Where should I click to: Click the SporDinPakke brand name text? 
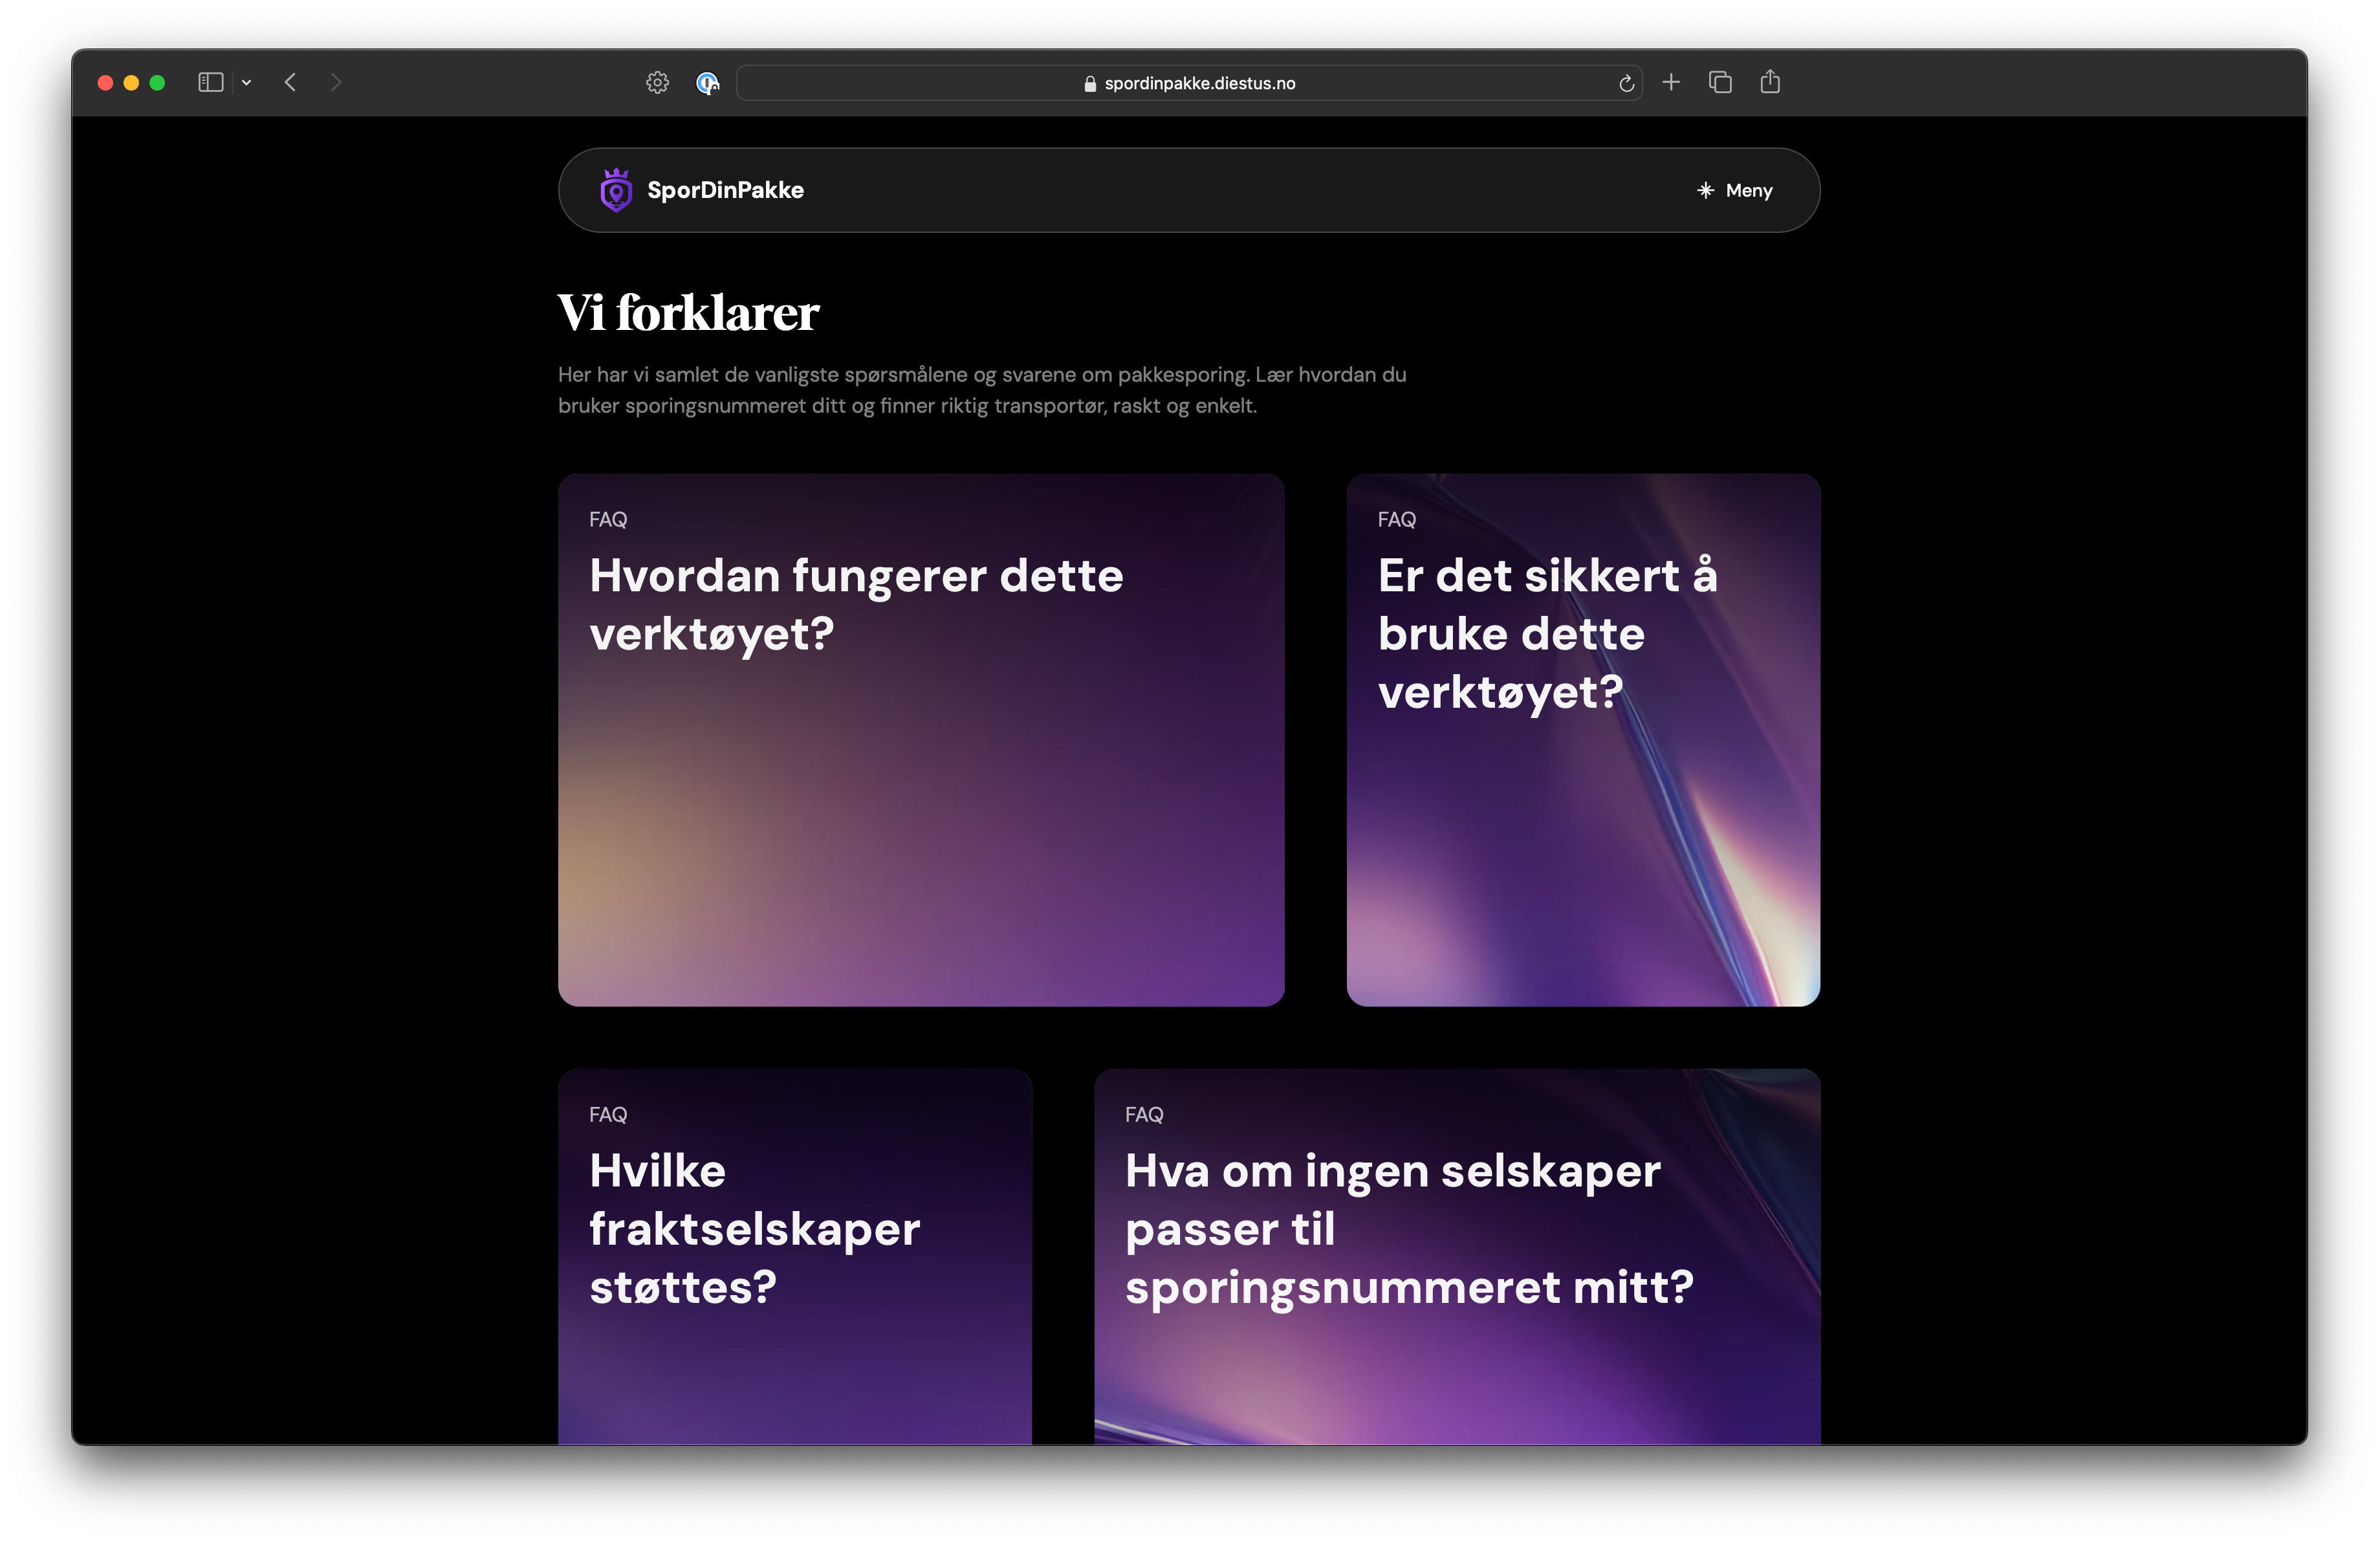[725, 190]
